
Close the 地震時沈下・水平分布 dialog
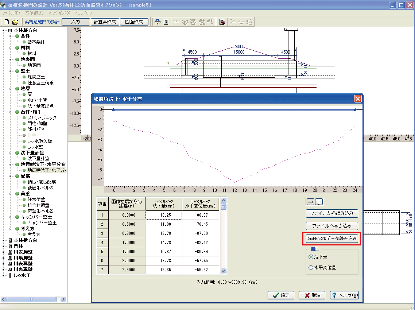pos(358,99)
